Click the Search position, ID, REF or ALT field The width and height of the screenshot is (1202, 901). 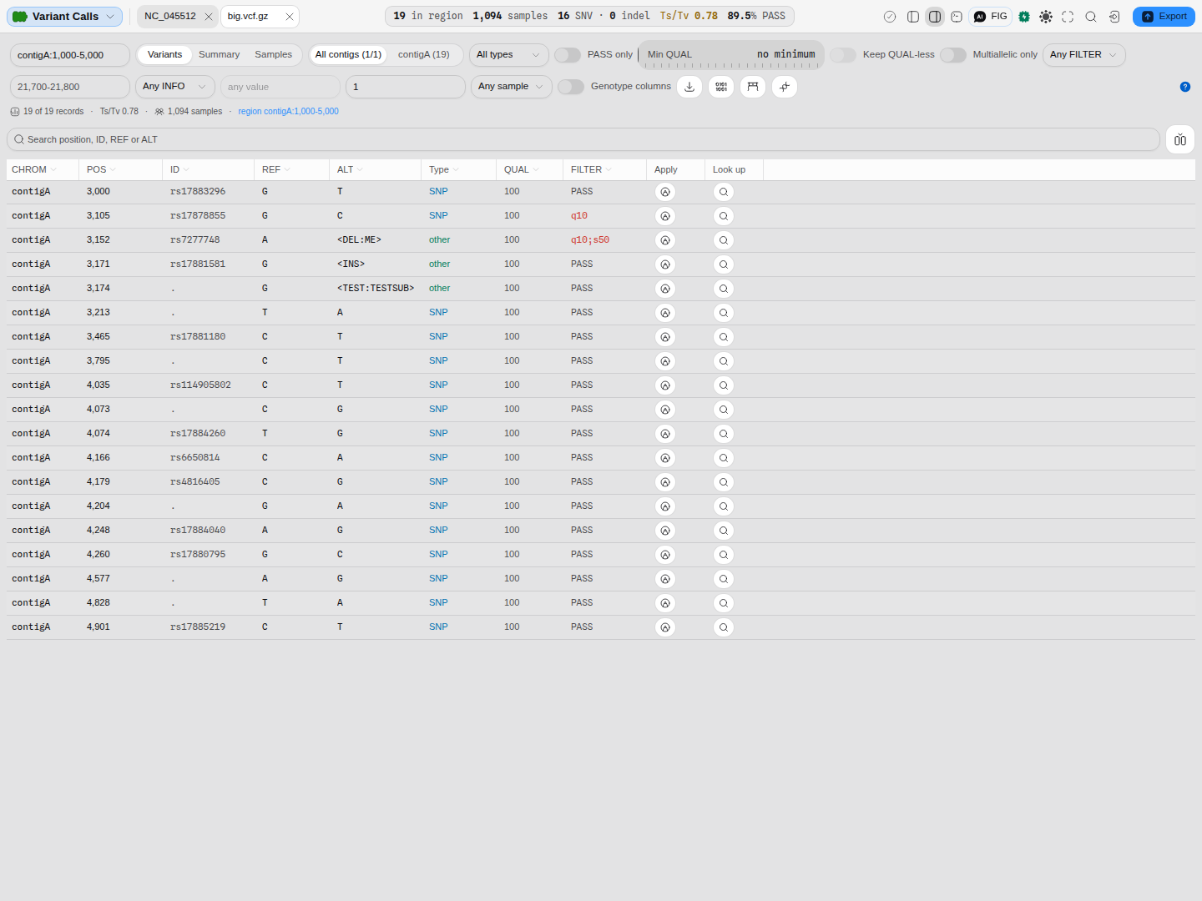583,139
